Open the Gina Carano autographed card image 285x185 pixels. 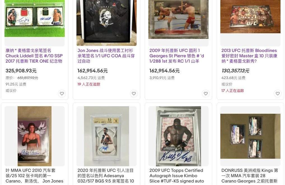click(x=34, y=136)
